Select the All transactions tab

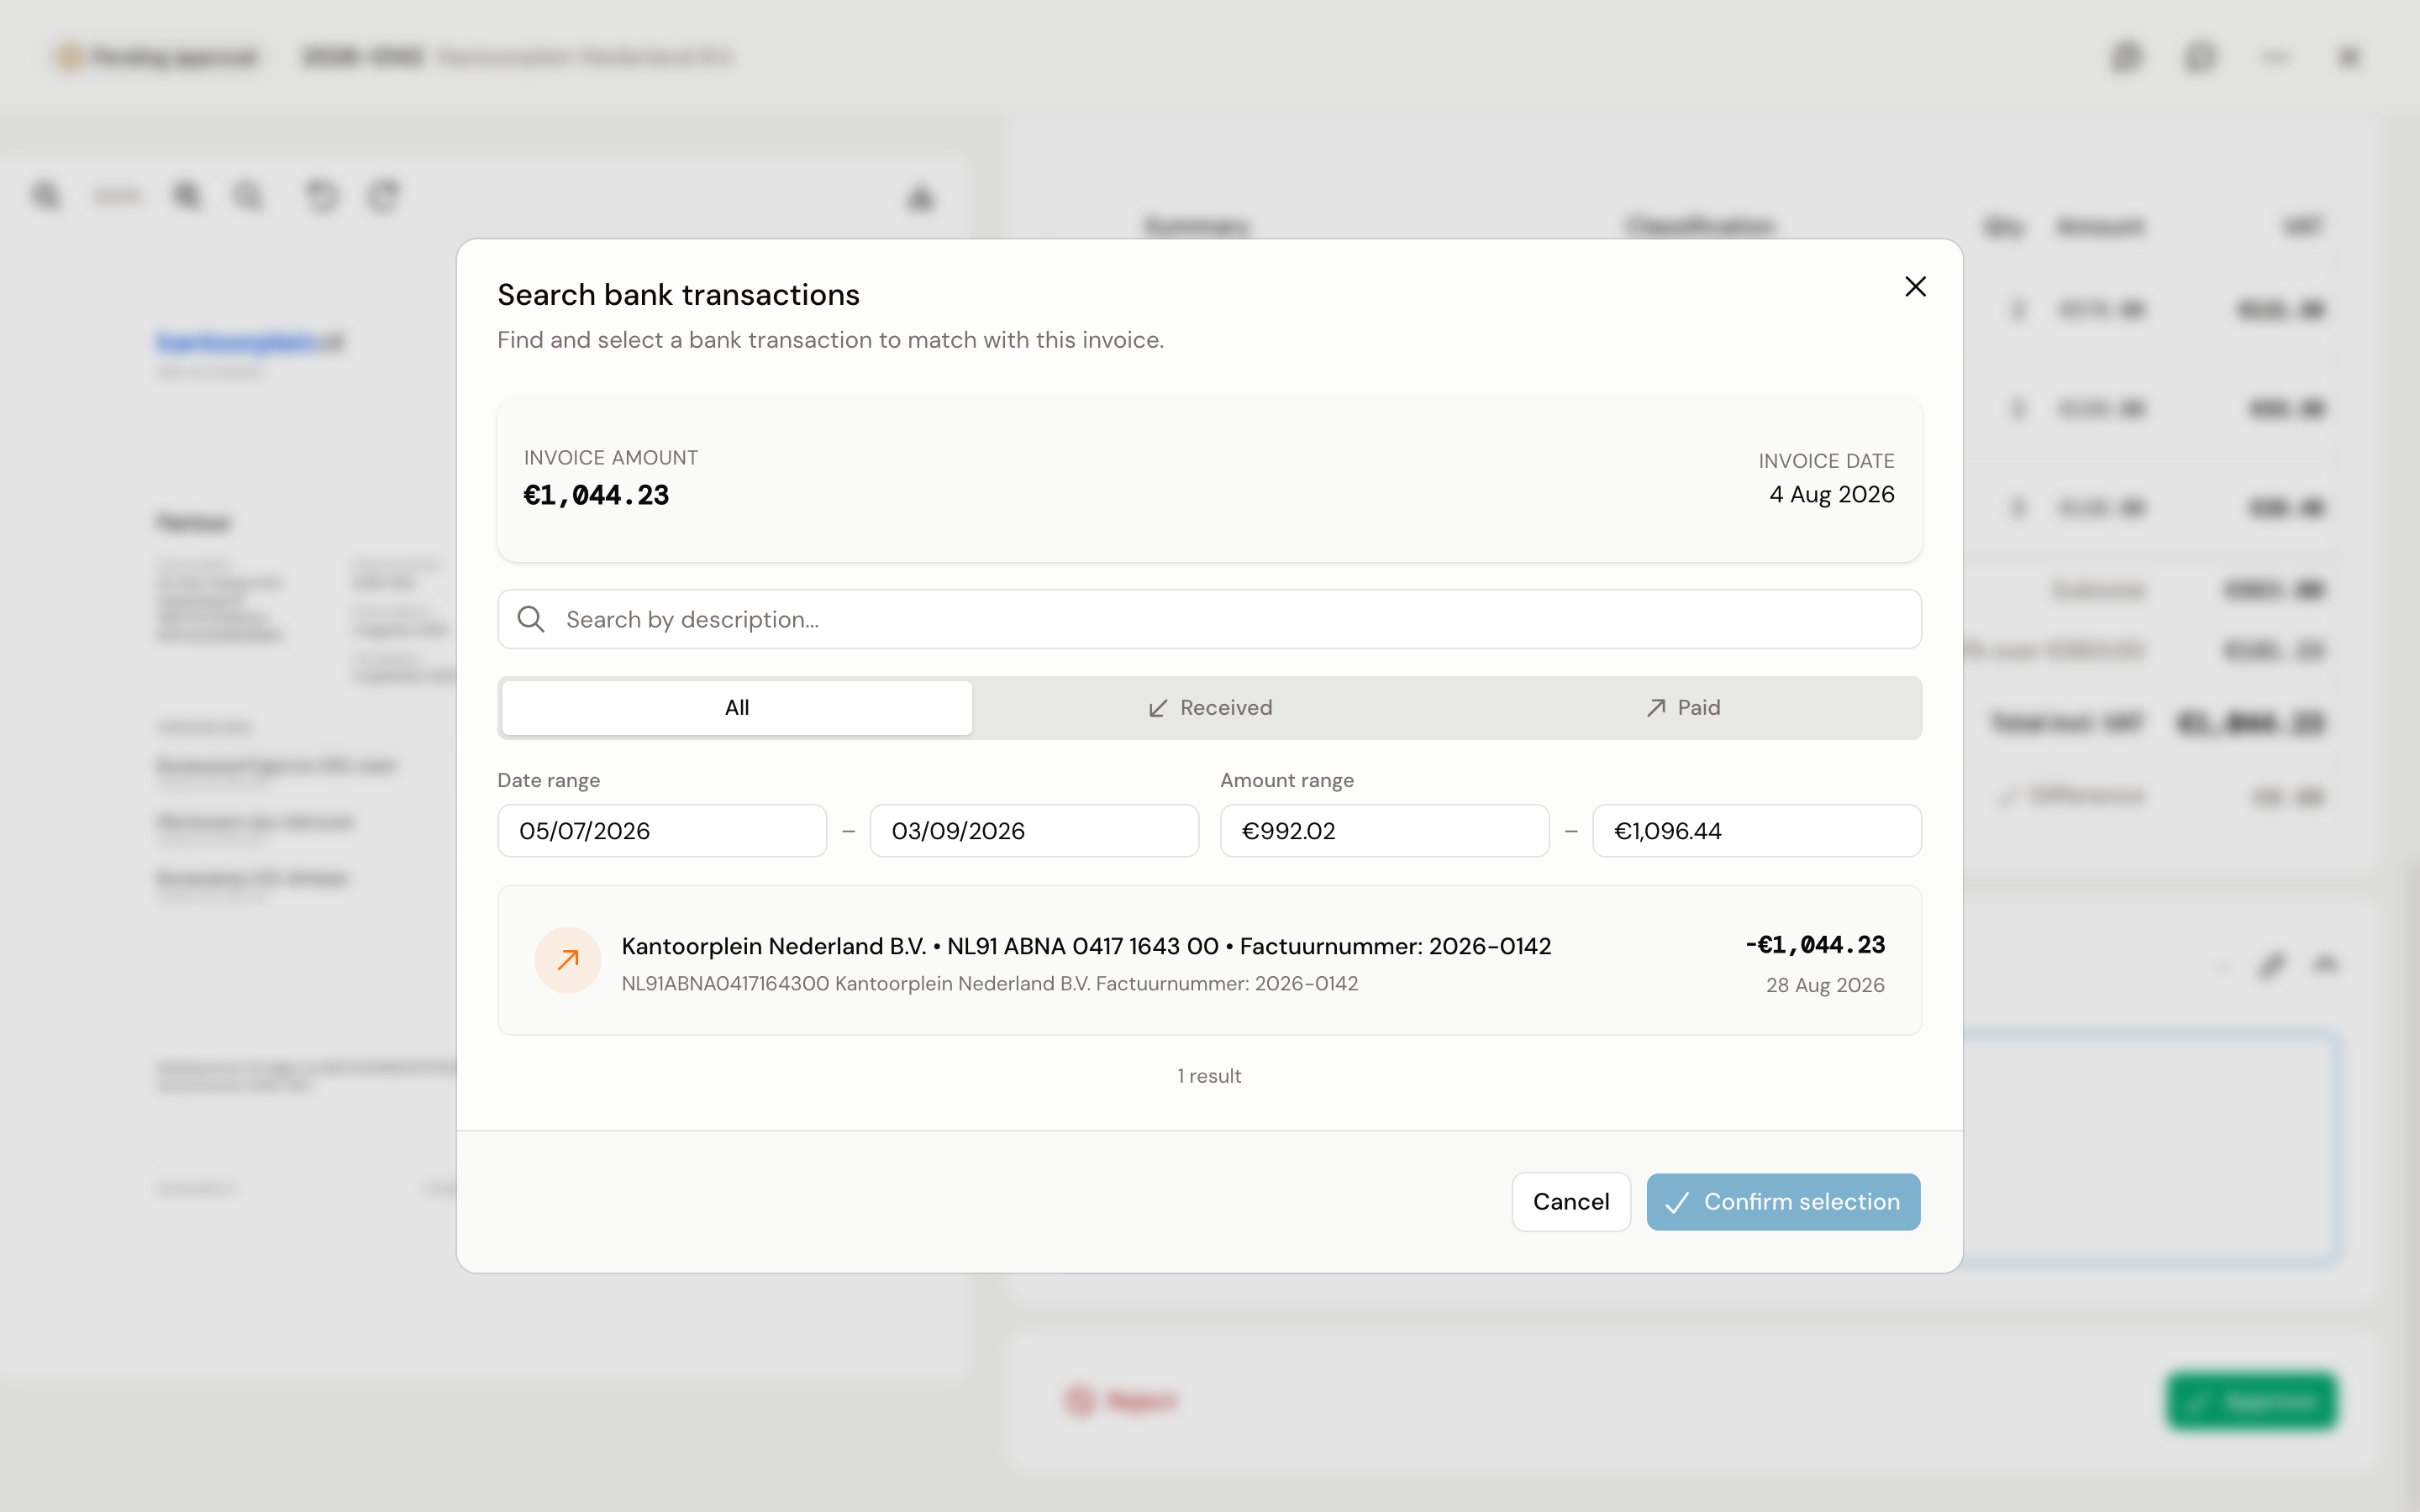tap(736, 708)
